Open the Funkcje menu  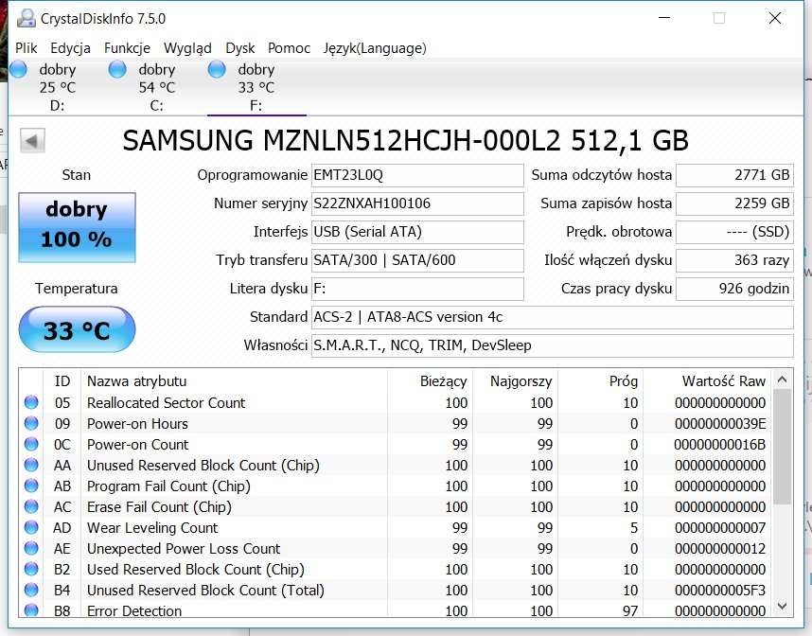coord(127,48)
